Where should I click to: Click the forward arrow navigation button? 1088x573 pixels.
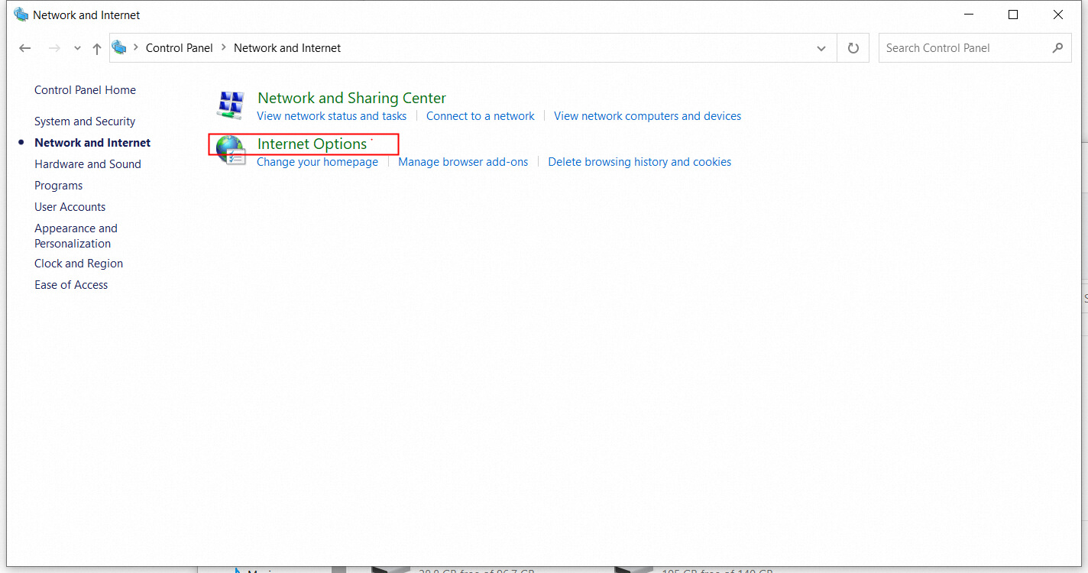tap(54, 48)
